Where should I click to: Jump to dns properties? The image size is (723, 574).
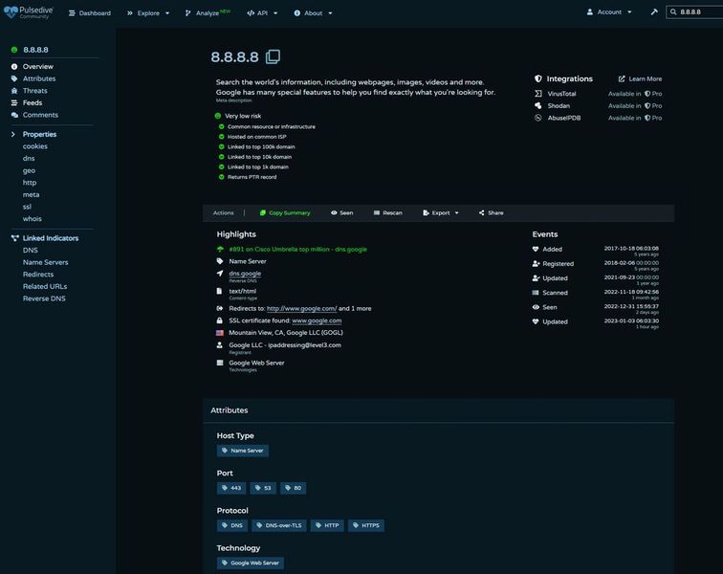tap(29, 158)
